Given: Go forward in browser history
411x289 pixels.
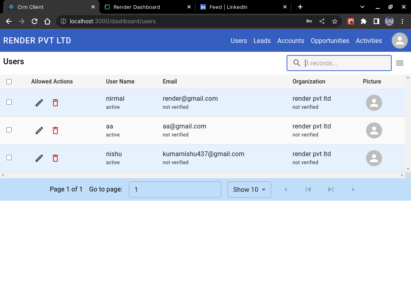Looking at the screenshot, I should [x=22, y=21].
